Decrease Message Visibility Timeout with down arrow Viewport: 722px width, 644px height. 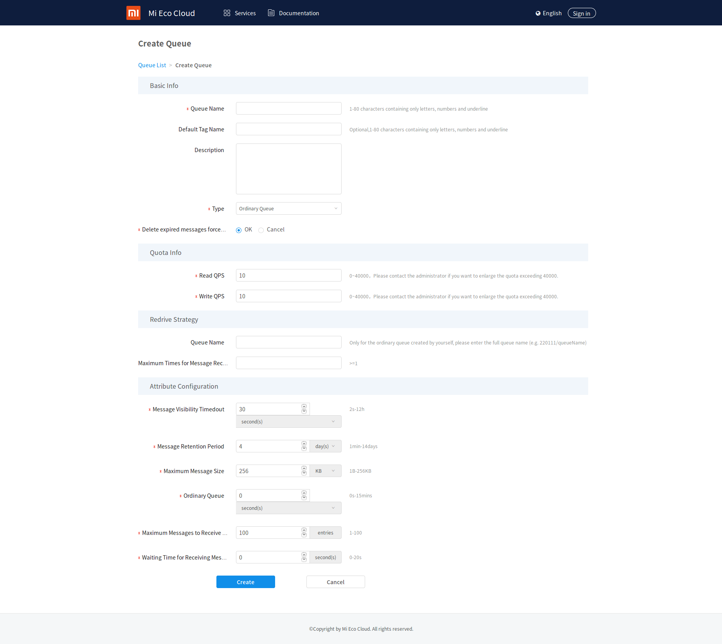304,411
